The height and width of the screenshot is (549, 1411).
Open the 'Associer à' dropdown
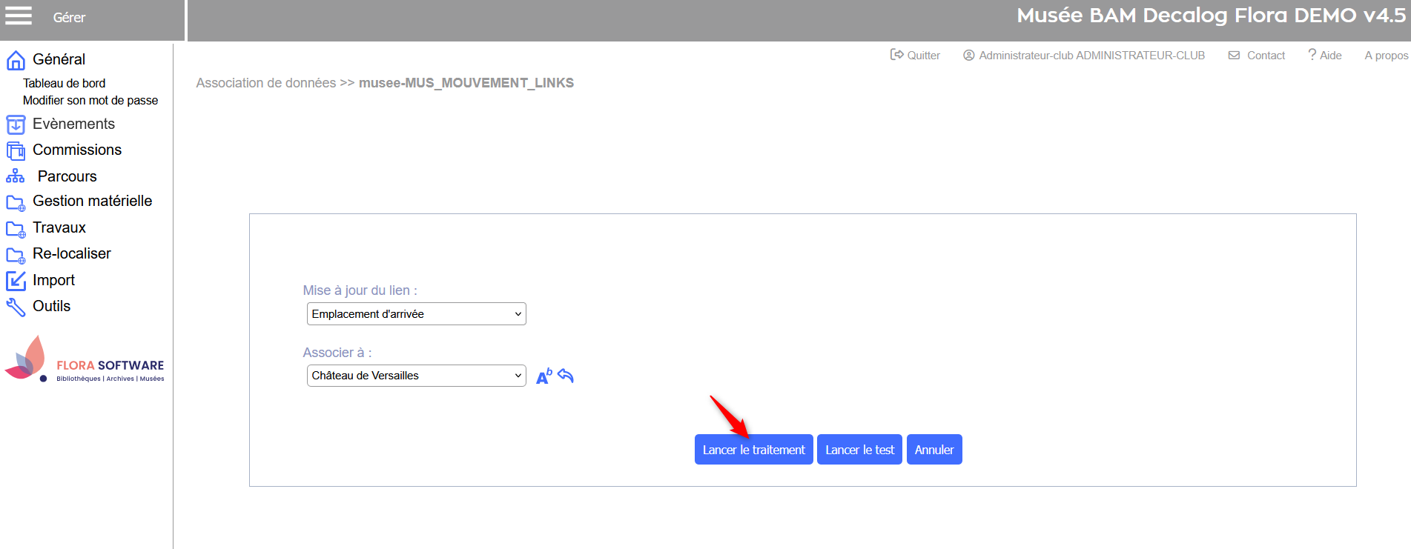(416, 376)
